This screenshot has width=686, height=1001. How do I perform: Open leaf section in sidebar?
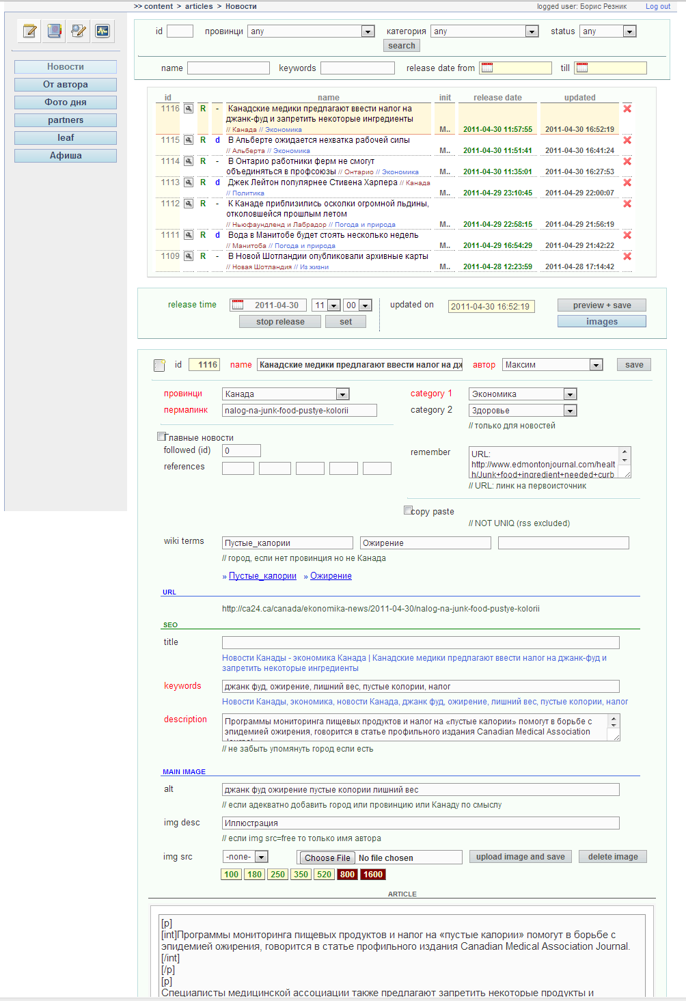point(66,138)
